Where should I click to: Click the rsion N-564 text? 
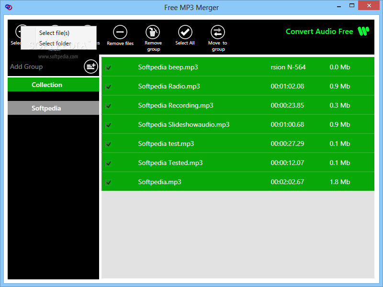(x=288, y=67)
